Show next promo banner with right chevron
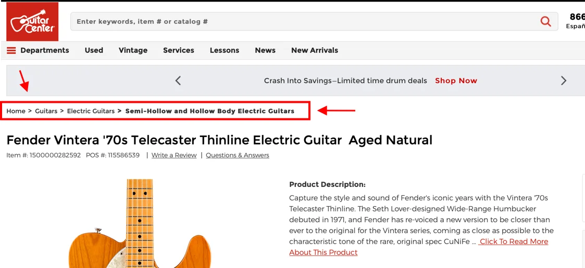585x268 pixels. [564, 81]
